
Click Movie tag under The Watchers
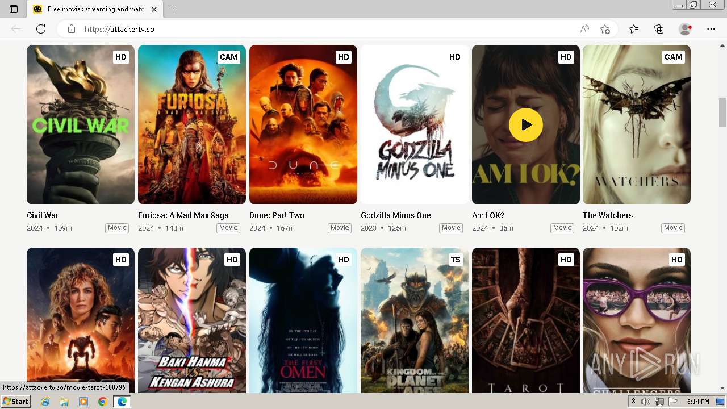click(673, 228)
